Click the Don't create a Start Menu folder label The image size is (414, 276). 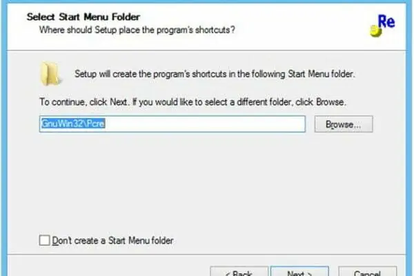pos(112,240)
